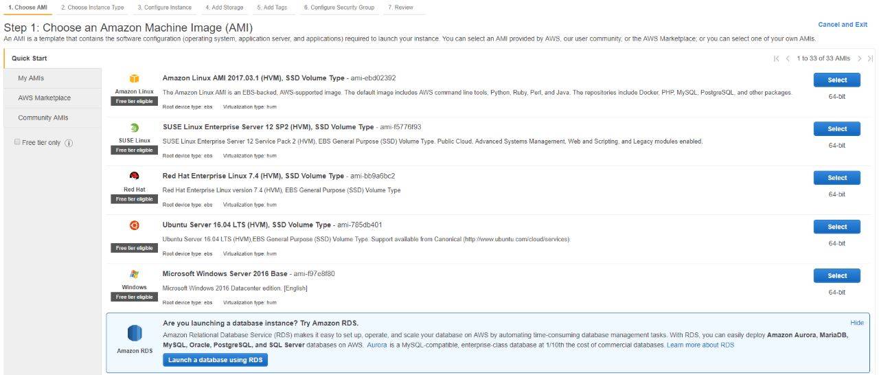
Task: Click the Free tier eligible badge under SUSE Linux
Action: tap(135, 150)
